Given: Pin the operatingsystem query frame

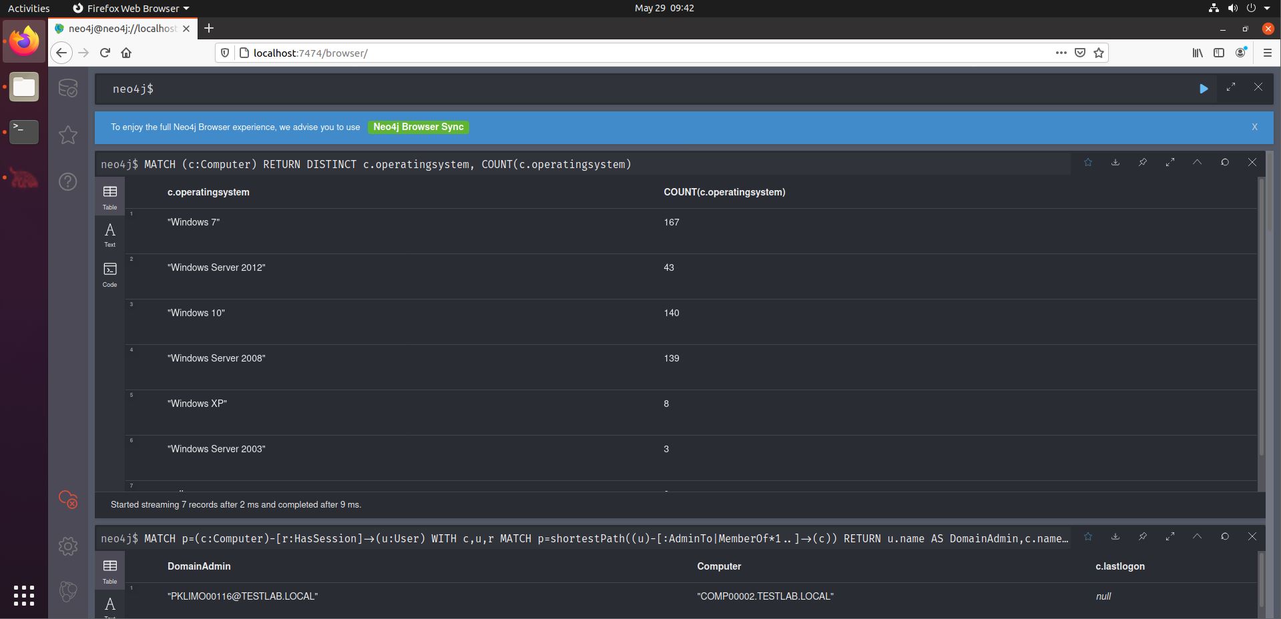Looking at the screenshot, I should tap(1143, 163).
